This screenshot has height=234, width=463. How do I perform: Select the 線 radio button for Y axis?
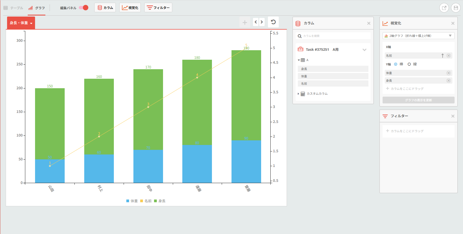(x=409, y=64)
